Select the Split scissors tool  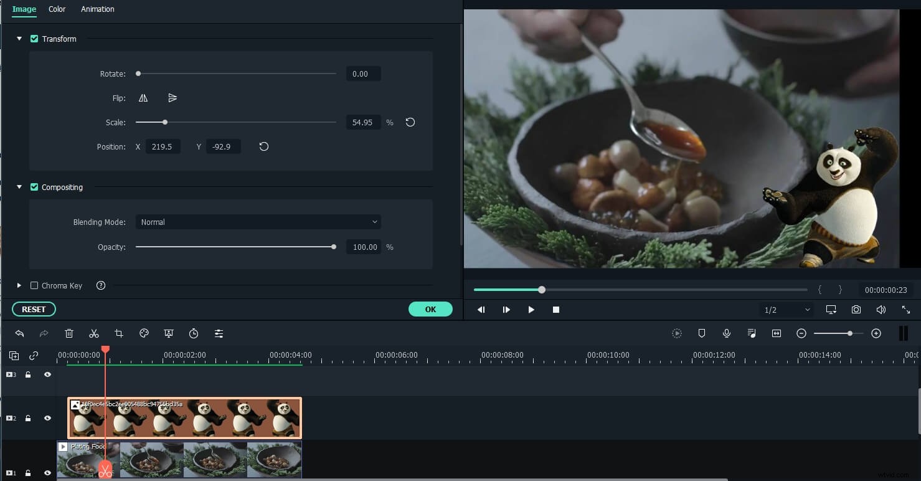(94, 333)
